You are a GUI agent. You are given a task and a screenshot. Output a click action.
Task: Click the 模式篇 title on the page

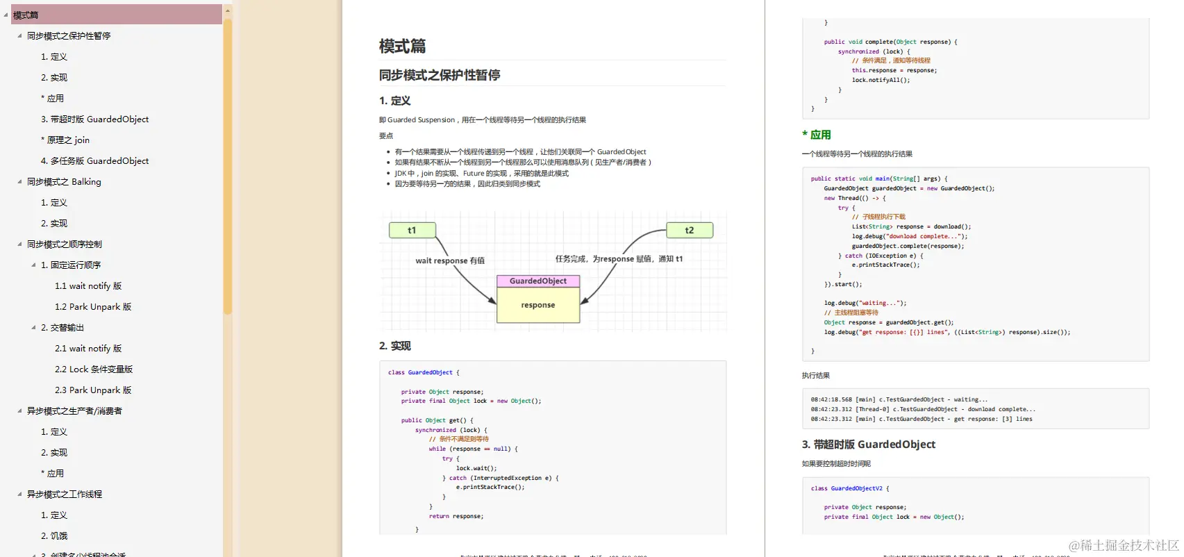pos(402,46)
